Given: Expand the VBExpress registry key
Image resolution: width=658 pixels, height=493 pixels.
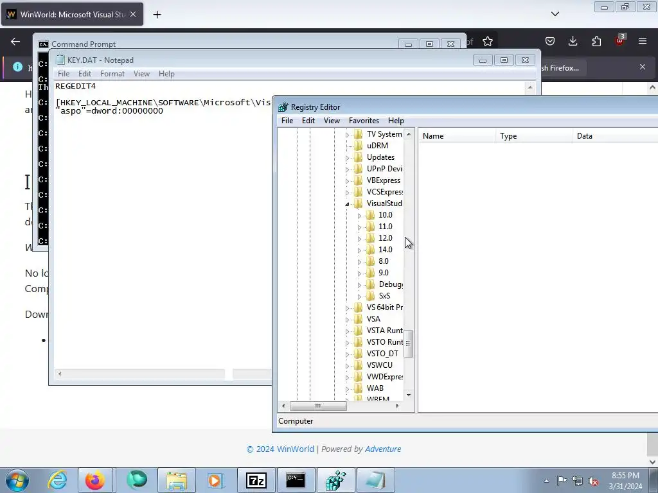Looking at the screenshot, I should click(347, 181).
